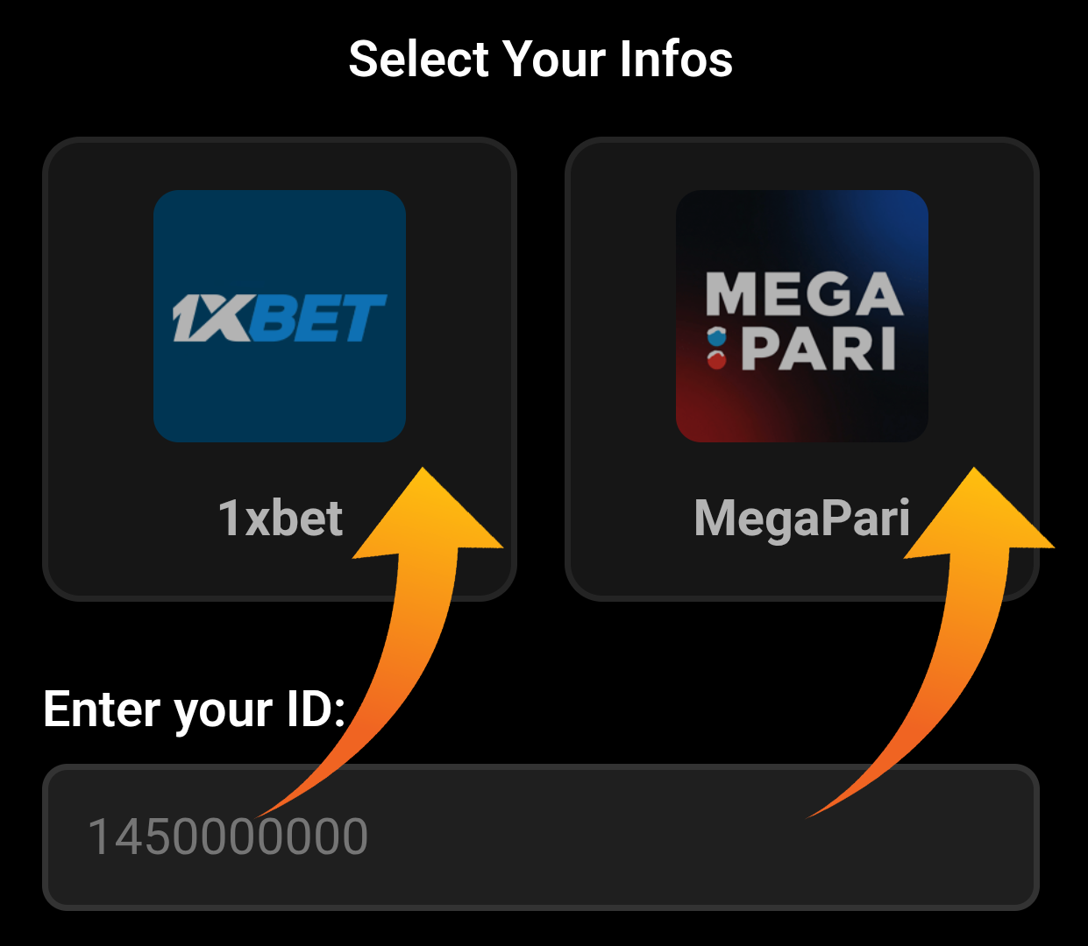
Task: Click the Enter your ID label
Action: tap(194, 709)
